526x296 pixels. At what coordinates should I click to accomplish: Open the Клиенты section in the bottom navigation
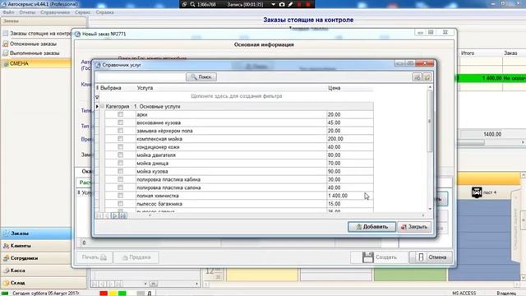[x=36, y=246]
